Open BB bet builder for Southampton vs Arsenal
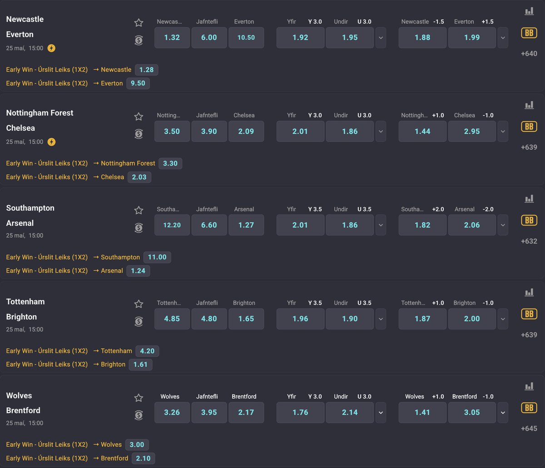 click(x=529, y=220)
